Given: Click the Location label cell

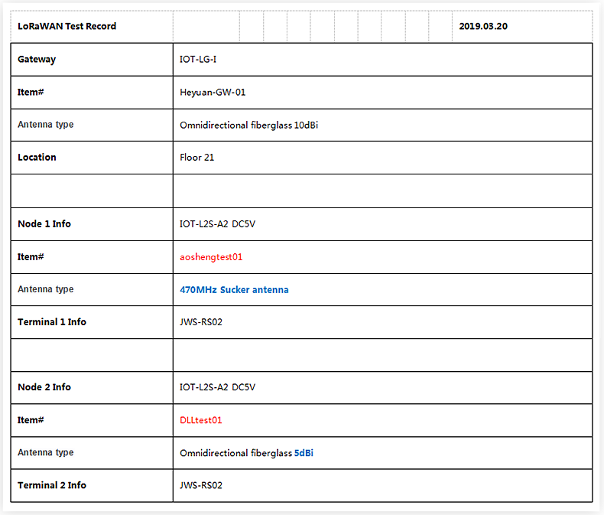Looking at the screenshot, I should point(37,157).
